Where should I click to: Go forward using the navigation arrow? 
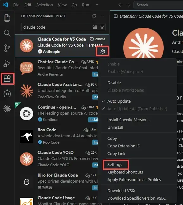tap(129, 5)
